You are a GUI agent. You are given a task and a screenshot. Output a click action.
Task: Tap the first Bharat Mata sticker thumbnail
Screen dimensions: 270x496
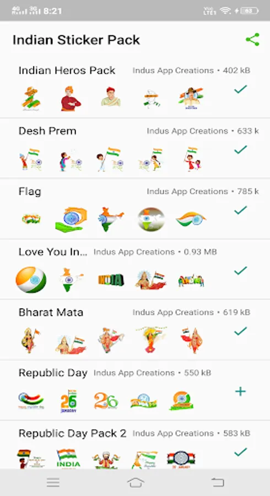point(30,341)
